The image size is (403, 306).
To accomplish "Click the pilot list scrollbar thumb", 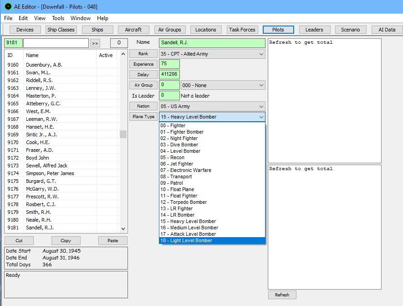I will (x=123, y=135).
